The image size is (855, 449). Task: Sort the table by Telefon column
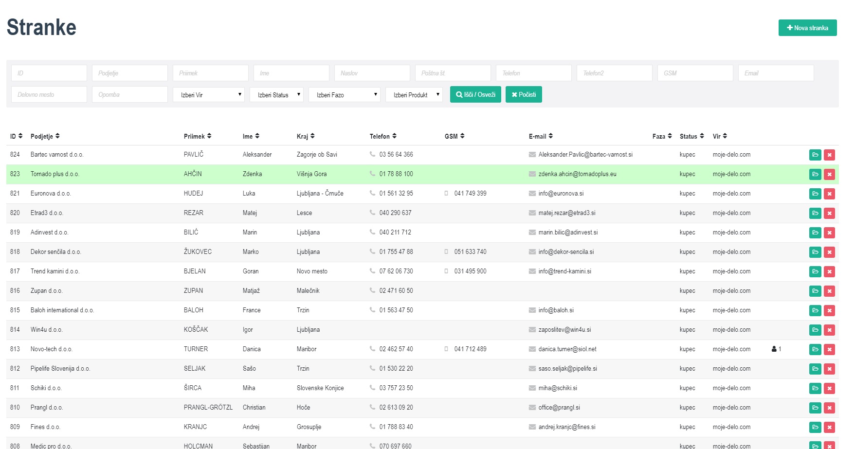[x=383, y=136]
